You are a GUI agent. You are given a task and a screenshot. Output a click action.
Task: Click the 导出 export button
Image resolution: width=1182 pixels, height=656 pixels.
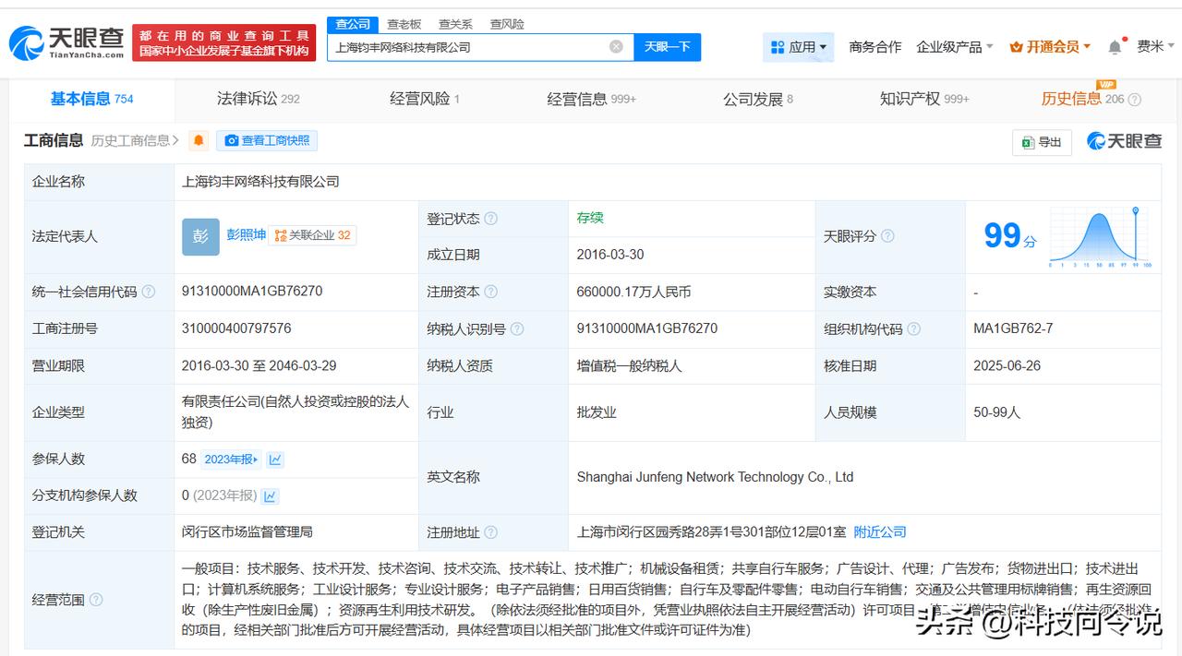pos(1042,142)
